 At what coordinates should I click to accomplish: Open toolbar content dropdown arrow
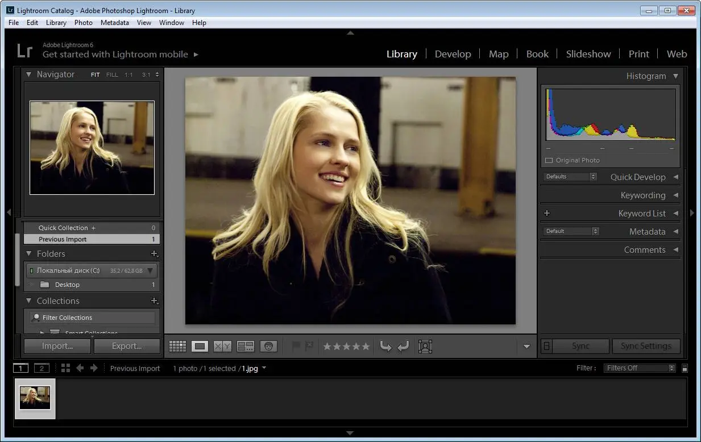tap(526, 347)
